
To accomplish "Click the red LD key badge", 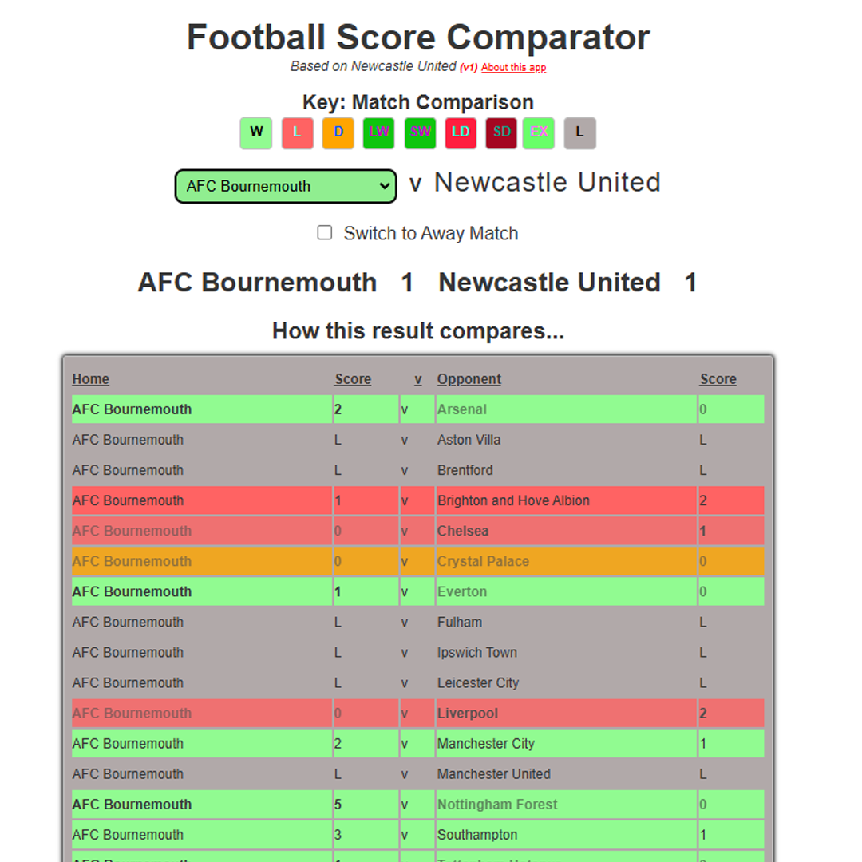I will (461, 133).
